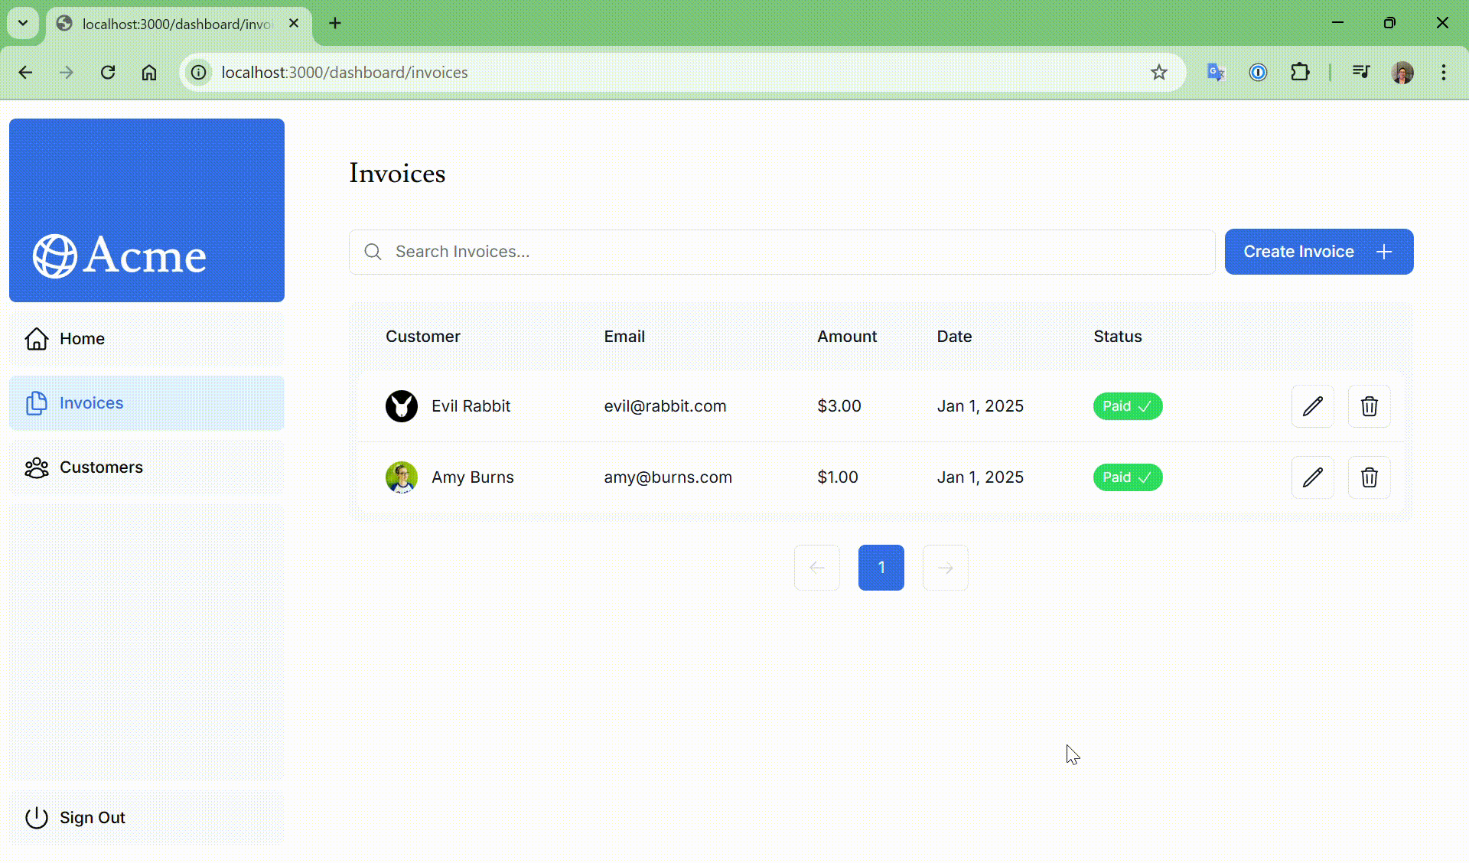Select page 1 in pagination

881,568
